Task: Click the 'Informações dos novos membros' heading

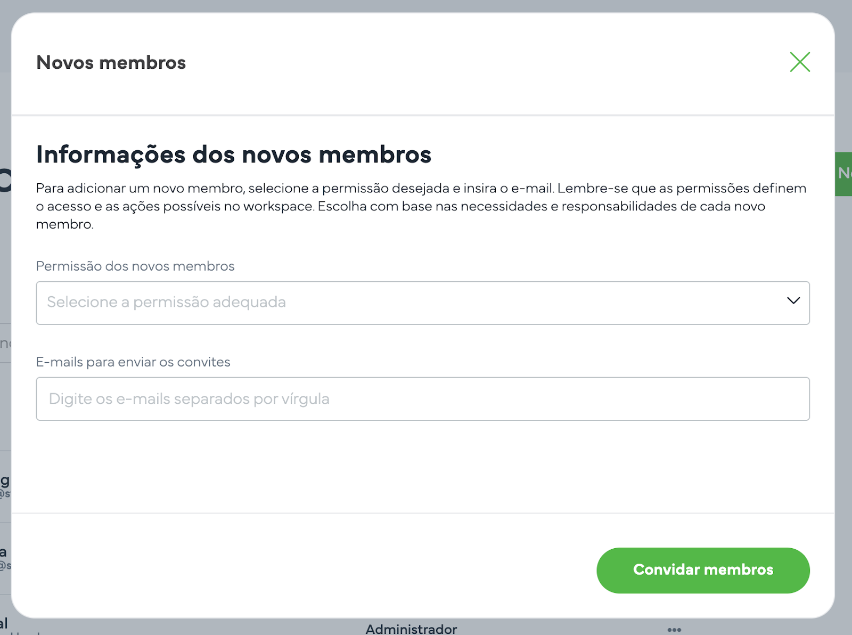Action: (x=233, y=155)
